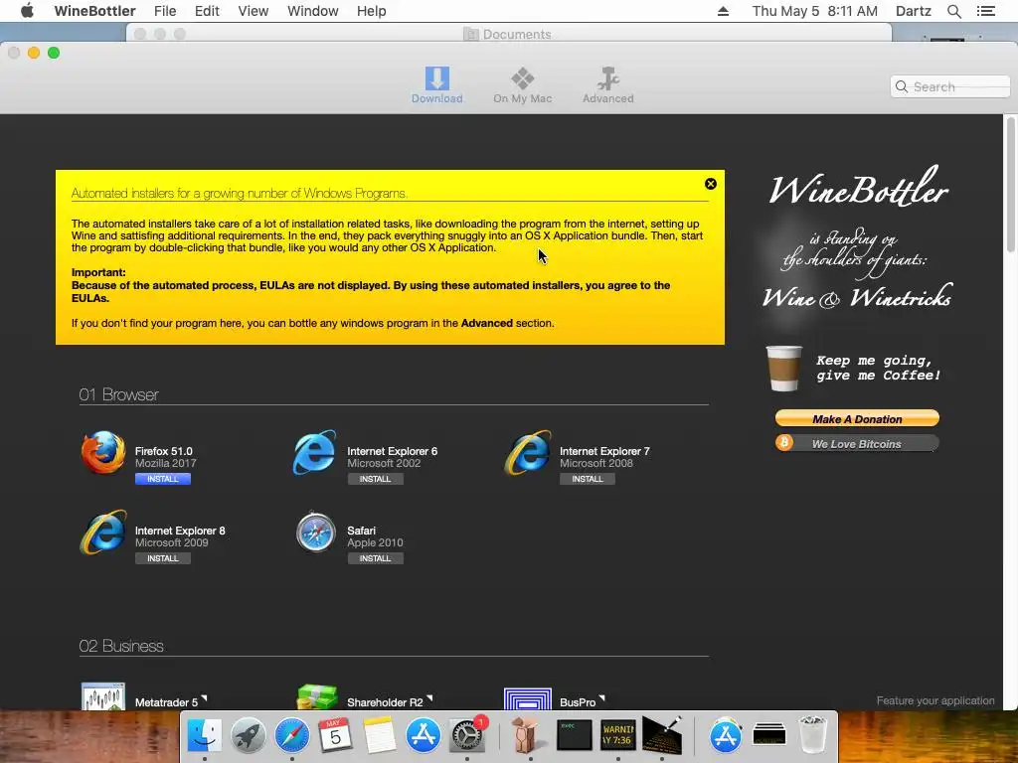Open the Console warning icon in Dock
1018x763 pixels.
click(x=617, y=735)
